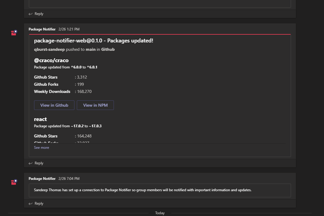The height and width of the screenshot is (216, 324).
Task: Click Github Forks value 199
Action: 80,84
